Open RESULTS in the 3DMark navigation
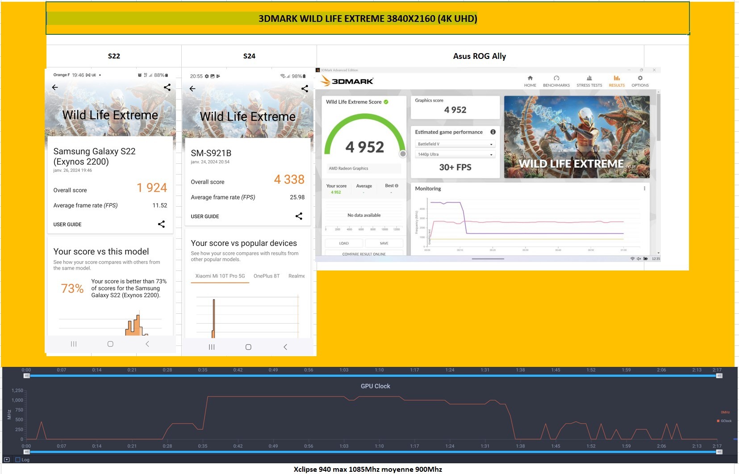Viewport: 739px width, 474px height. (x=617, y=81)
